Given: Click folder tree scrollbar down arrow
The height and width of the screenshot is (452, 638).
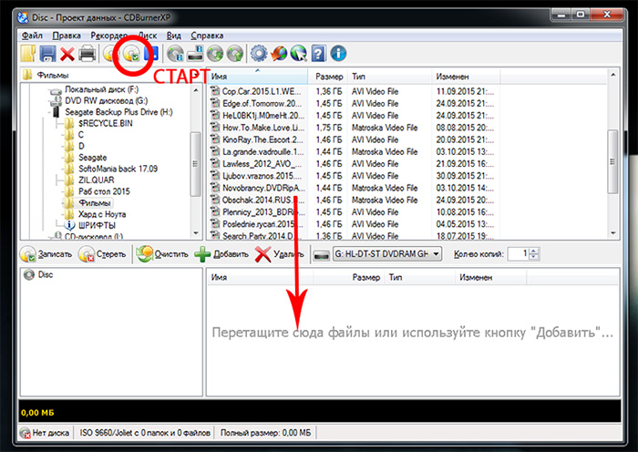Looking at the screenshot, I should coord(196,233).
